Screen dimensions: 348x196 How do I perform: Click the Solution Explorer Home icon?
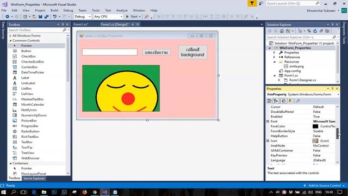(282, 31)
